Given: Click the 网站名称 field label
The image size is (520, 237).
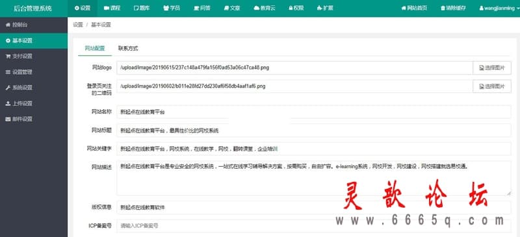Looking at the screenshot, I should coord(101,112).
